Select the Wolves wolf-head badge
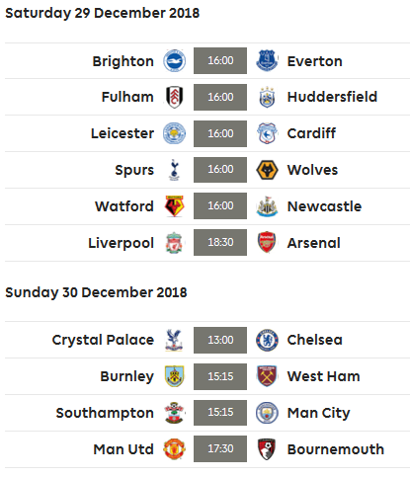This screenshot has width=410, height=478. tap(267, 170)
